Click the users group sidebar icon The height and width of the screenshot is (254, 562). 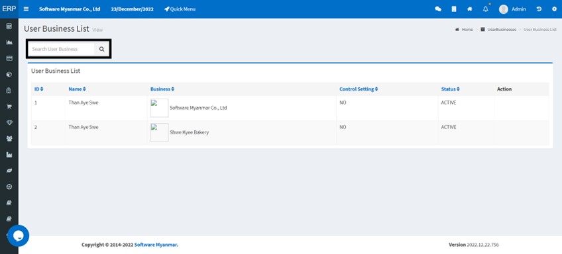9,139
